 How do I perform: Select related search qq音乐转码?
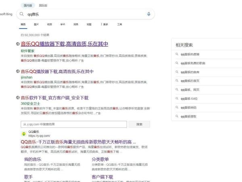click(188, 108)
